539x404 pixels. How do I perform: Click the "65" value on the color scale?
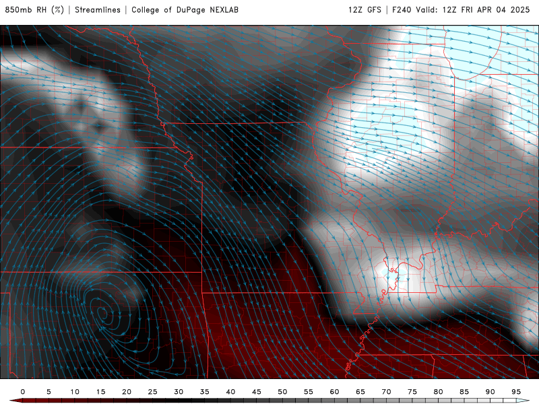(x=360, y=392)
